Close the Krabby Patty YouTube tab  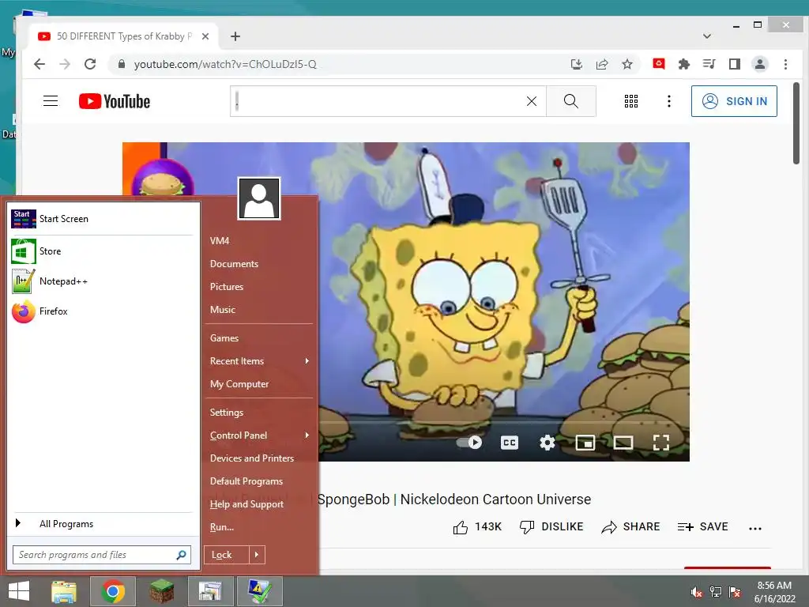[x=205, y=36]
